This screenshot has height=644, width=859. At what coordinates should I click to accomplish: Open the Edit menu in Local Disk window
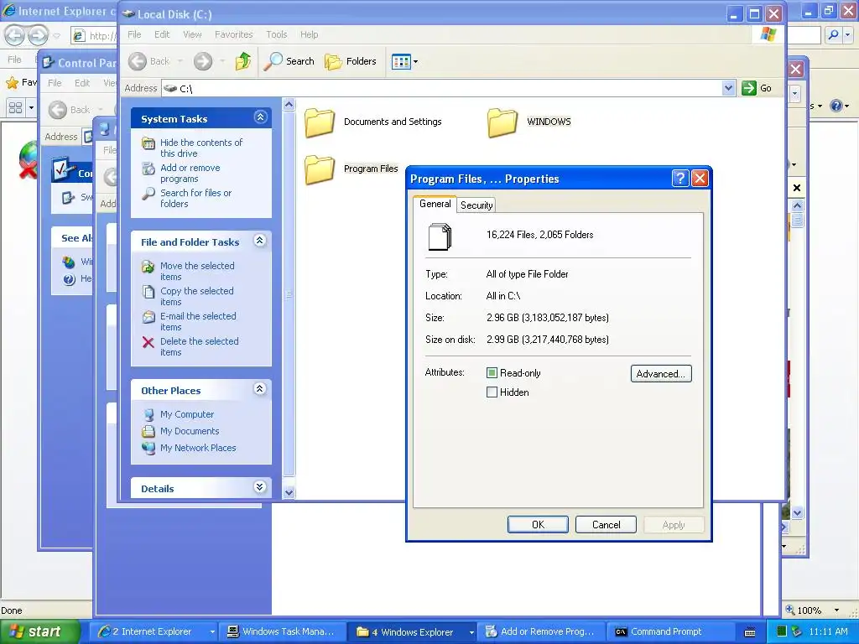point(162,34)
